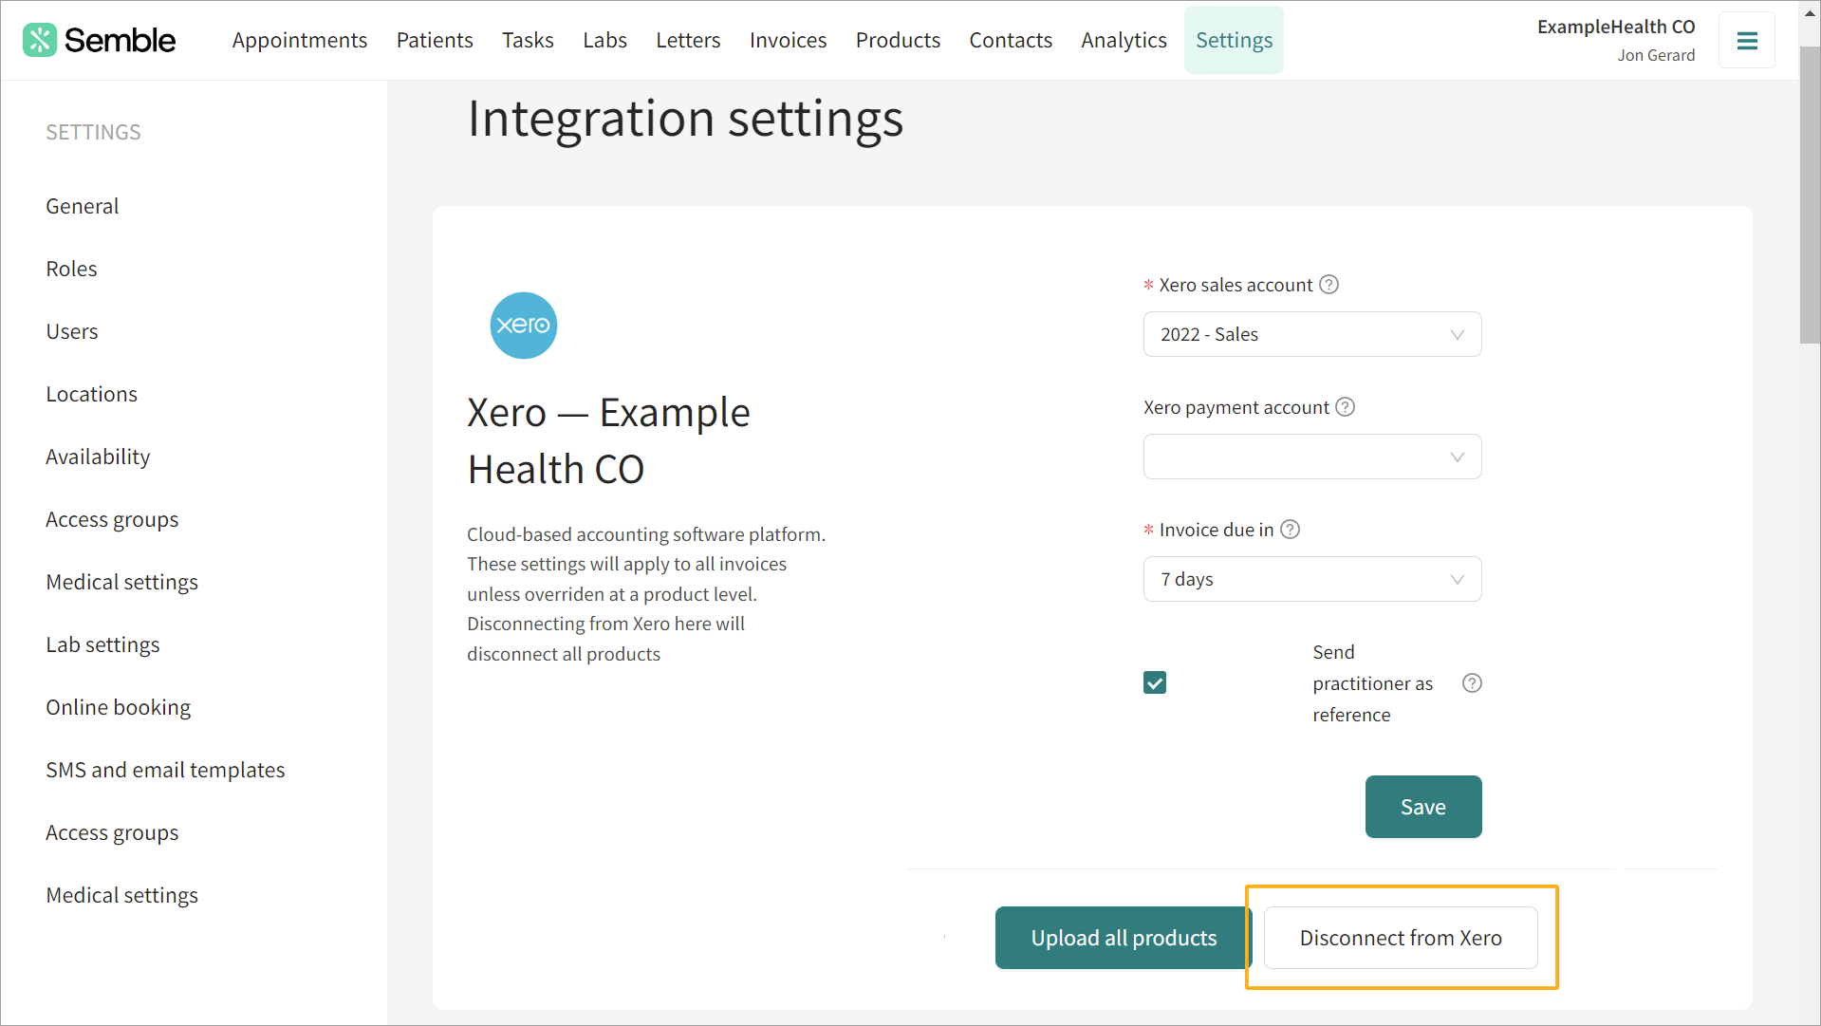Screen dimensions: 1821x1026
Task: Toggle Send practitioner as reference checkbox
Action: point(1155,683)
